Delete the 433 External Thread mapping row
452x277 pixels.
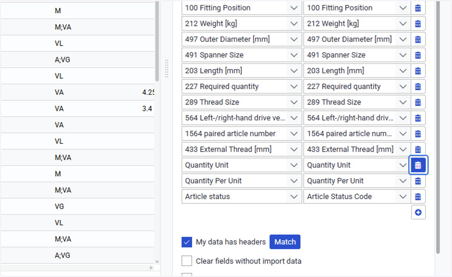[418, 149]
